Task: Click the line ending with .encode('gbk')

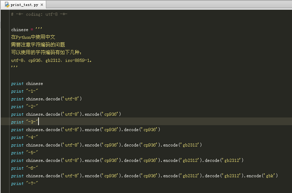Action: coord(144,176)
